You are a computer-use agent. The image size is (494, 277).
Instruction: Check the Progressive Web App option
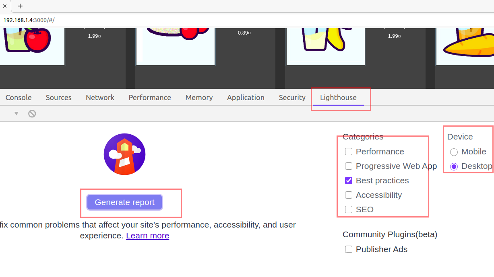pyautogui.click(x=349, y=166)
